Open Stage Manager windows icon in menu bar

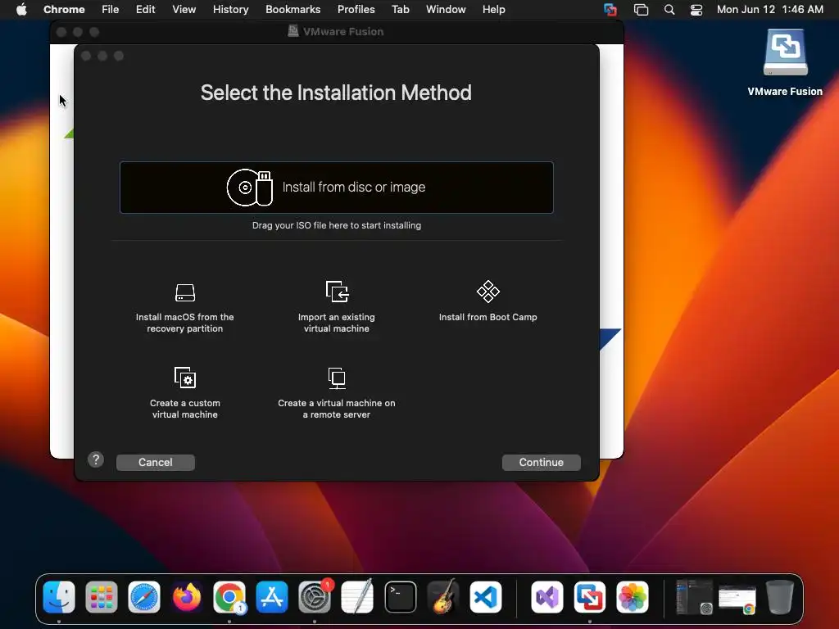click(x=641, y=9)
